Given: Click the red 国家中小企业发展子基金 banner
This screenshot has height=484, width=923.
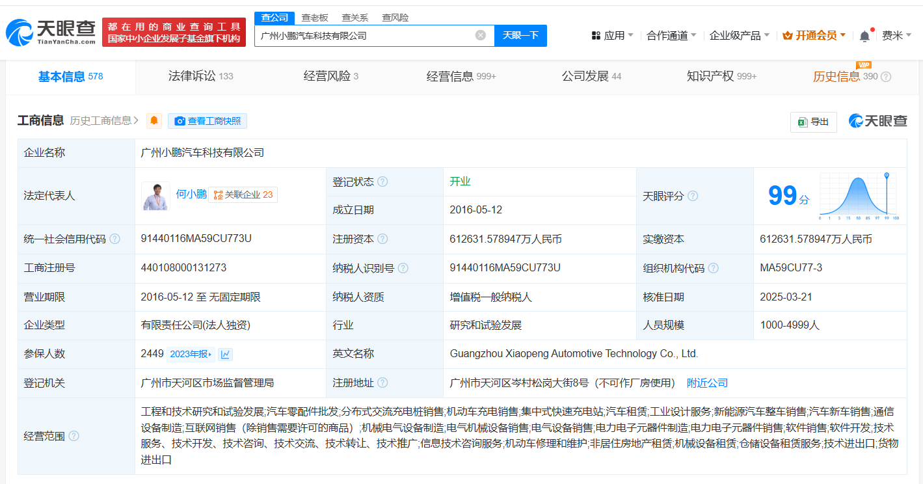Looking at the screenshot, I should [174, 33].
